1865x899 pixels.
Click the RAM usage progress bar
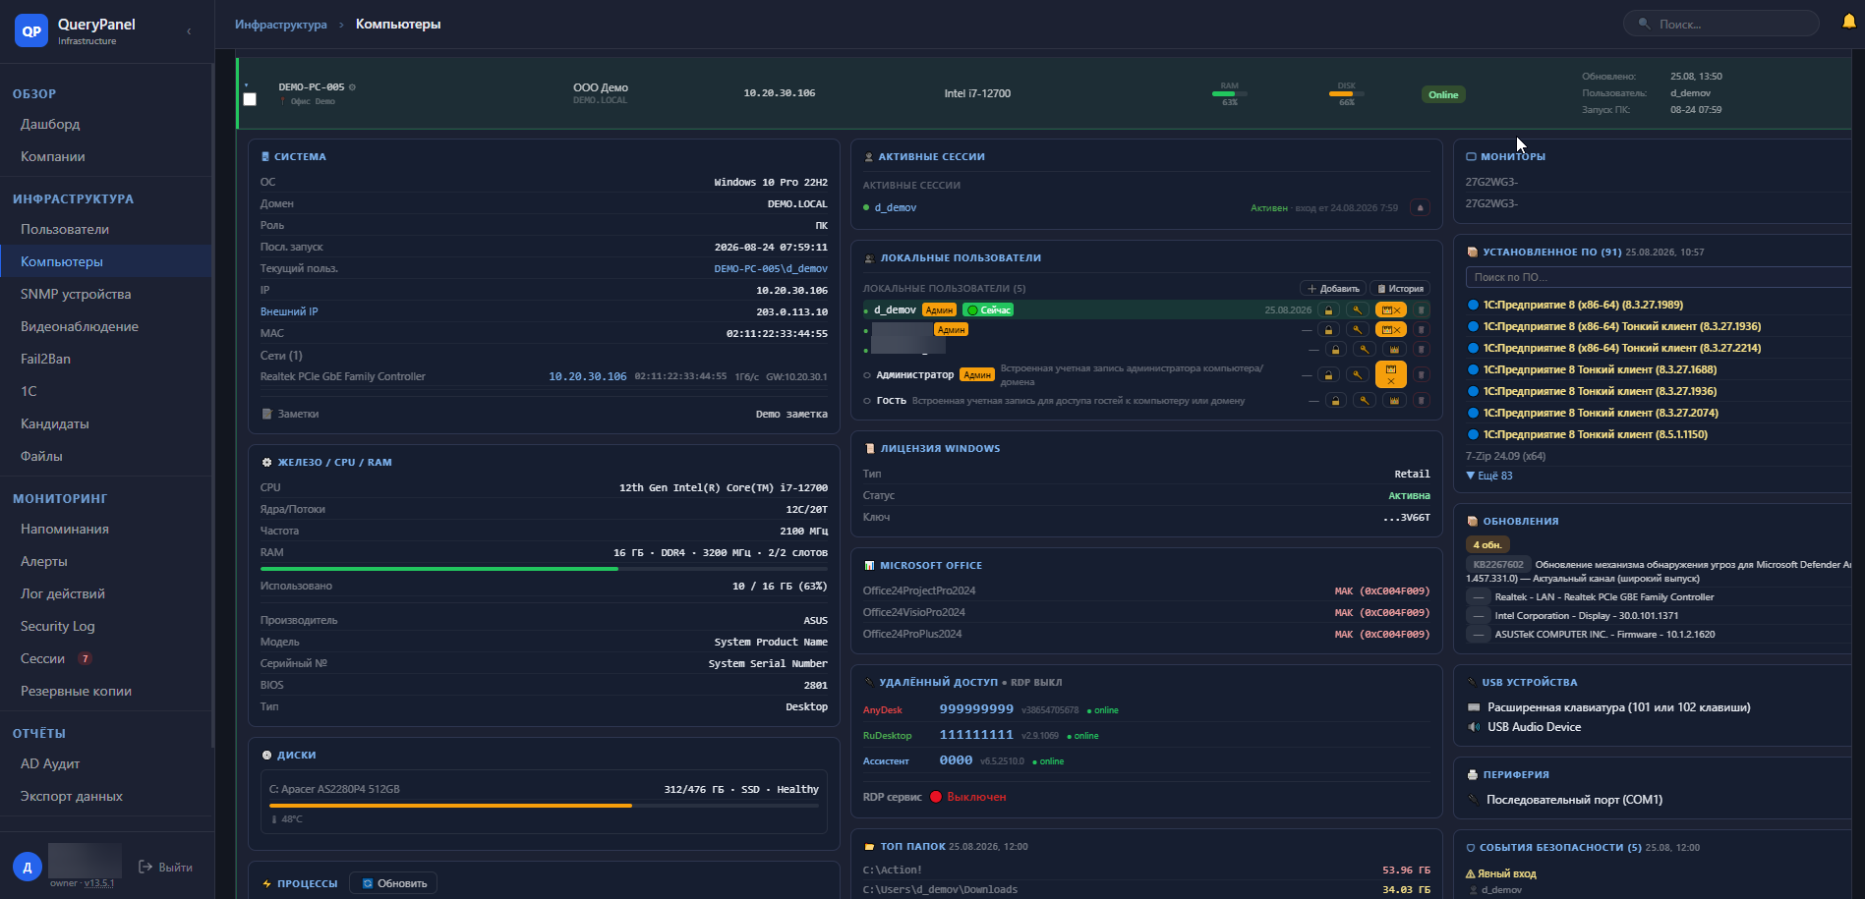[544, 569]
